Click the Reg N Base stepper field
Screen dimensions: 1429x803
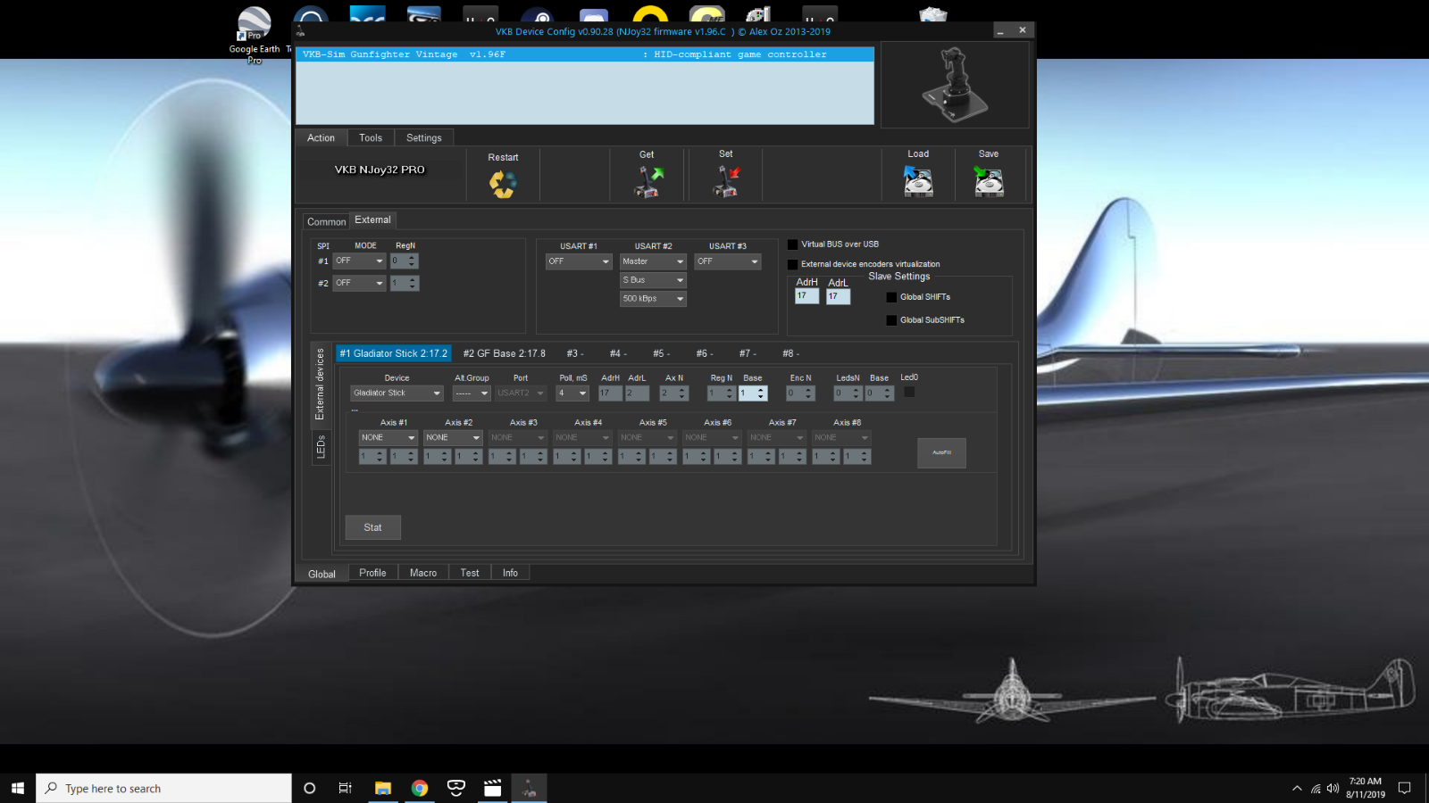tap(753, 393)
